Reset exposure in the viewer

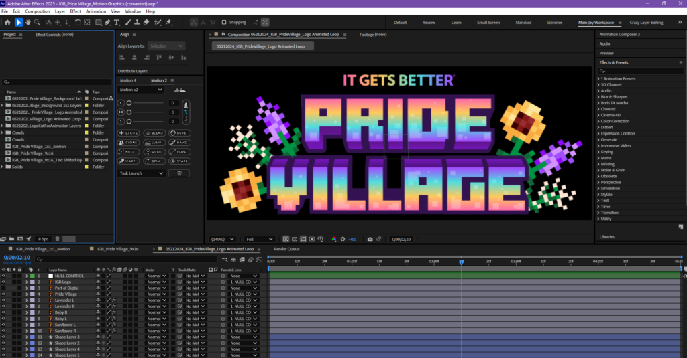[x=343, y=239]
